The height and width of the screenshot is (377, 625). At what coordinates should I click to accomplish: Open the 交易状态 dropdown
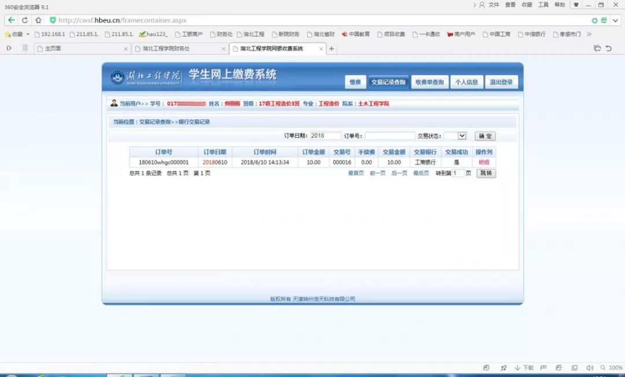tap(455, 136)
